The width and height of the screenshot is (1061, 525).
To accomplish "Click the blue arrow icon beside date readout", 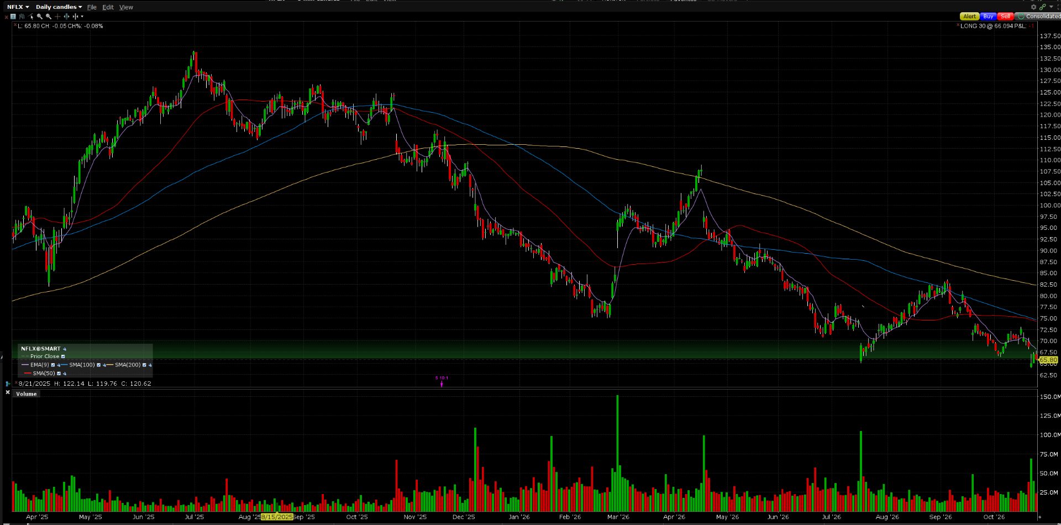I will 8,384.
